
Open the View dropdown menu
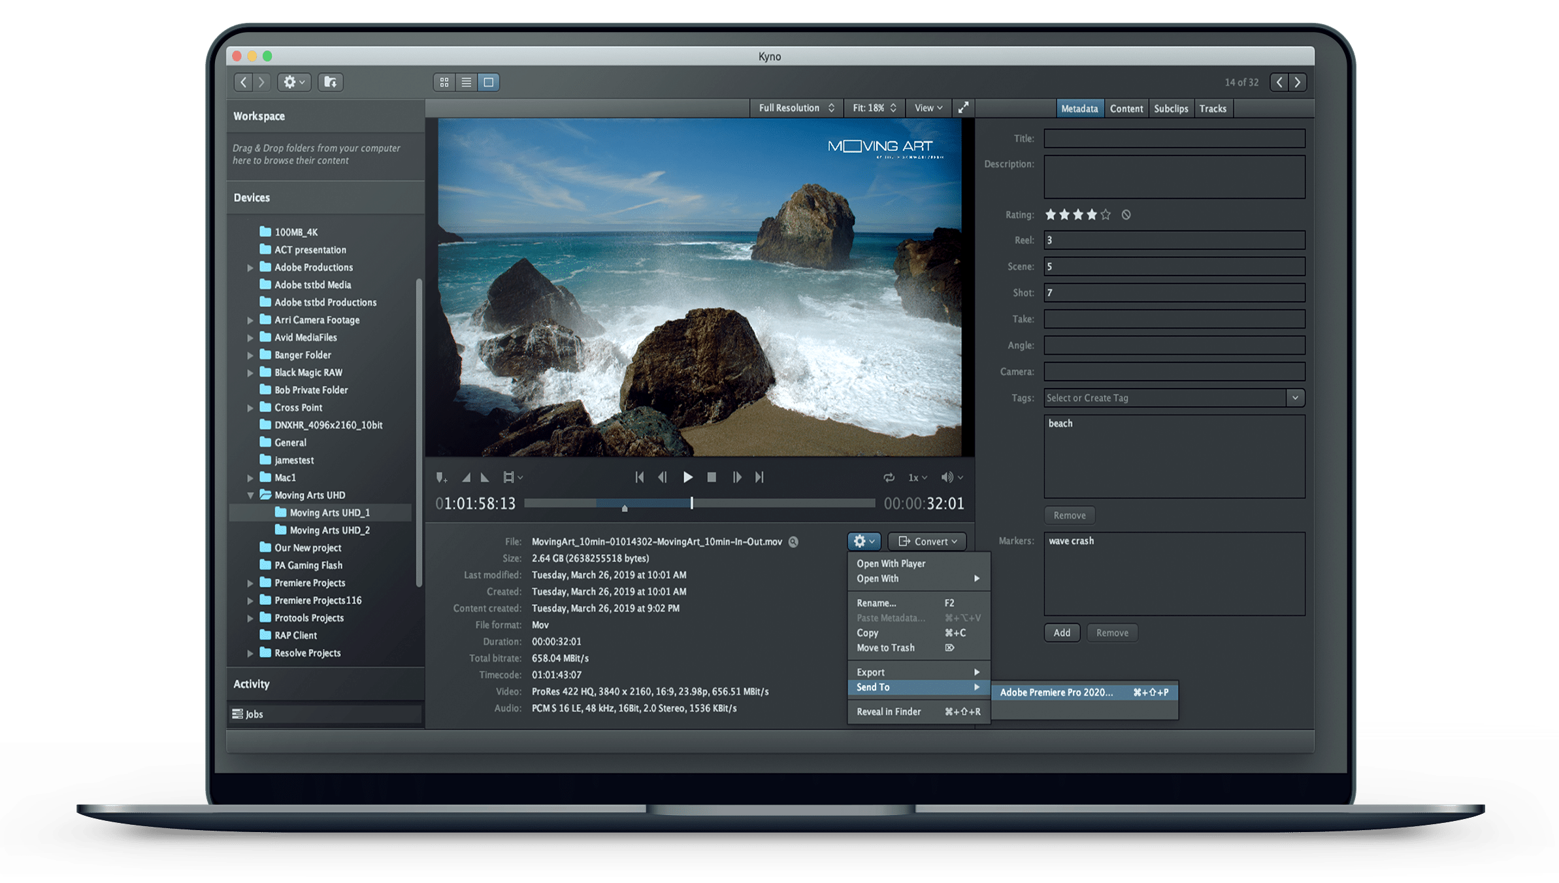pos(928,108)
